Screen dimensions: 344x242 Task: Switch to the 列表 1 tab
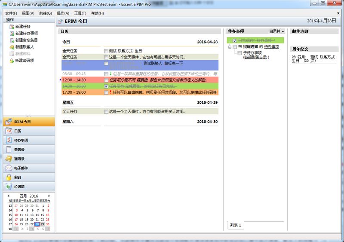pyautogui.click(x=236, y=225)
